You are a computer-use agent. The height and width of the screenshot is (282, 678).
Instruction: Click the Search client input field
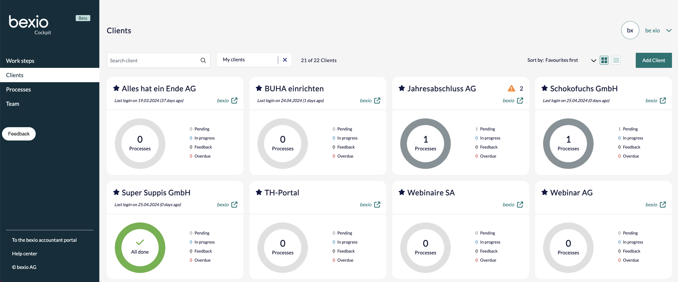tap(153, 61)
